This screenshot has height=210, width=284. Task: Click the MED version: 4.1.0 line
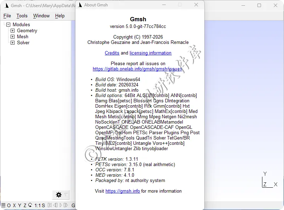tap(115, 175)
